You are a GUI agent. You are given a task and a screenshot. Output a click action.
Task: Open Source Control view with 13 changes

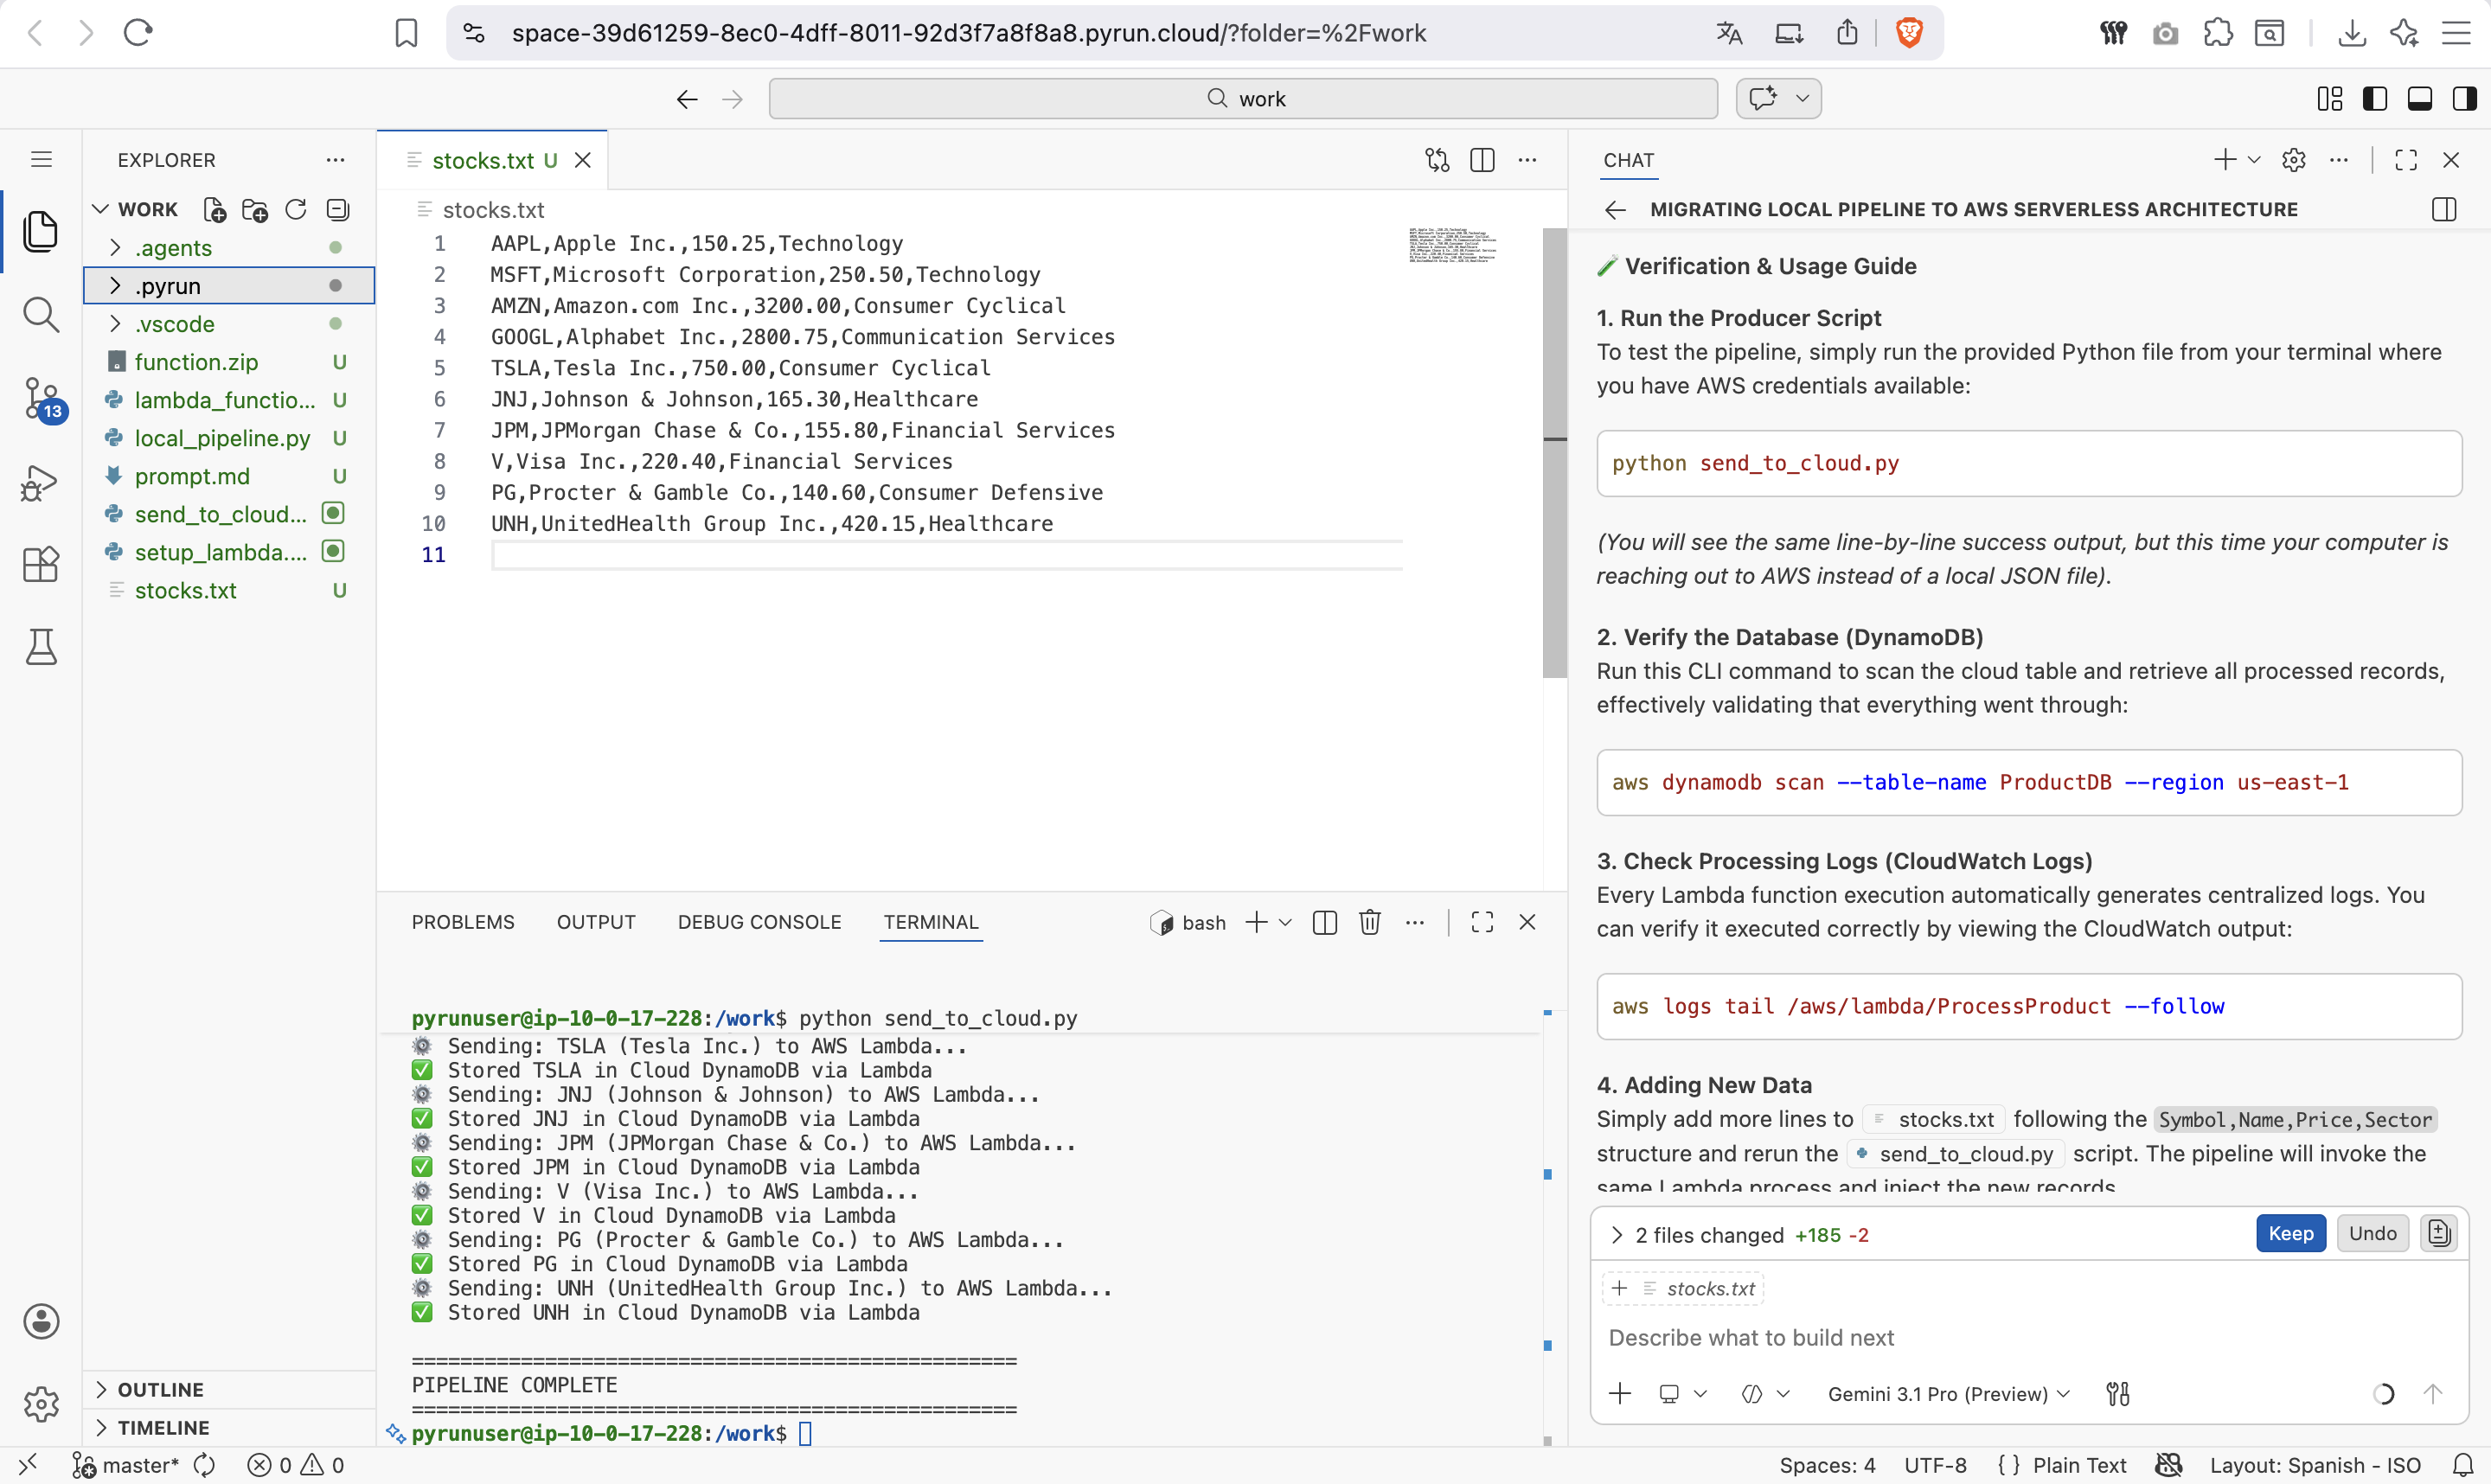pos(43,400)
